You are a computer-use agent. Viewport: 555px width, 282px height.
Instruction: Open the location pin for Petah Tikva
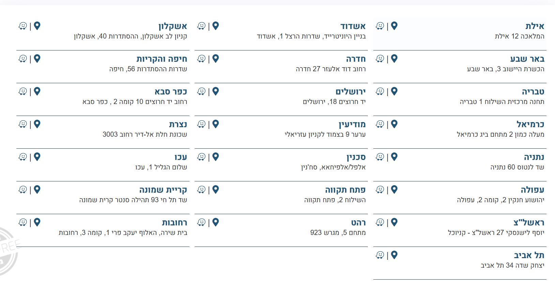[215, 190]
